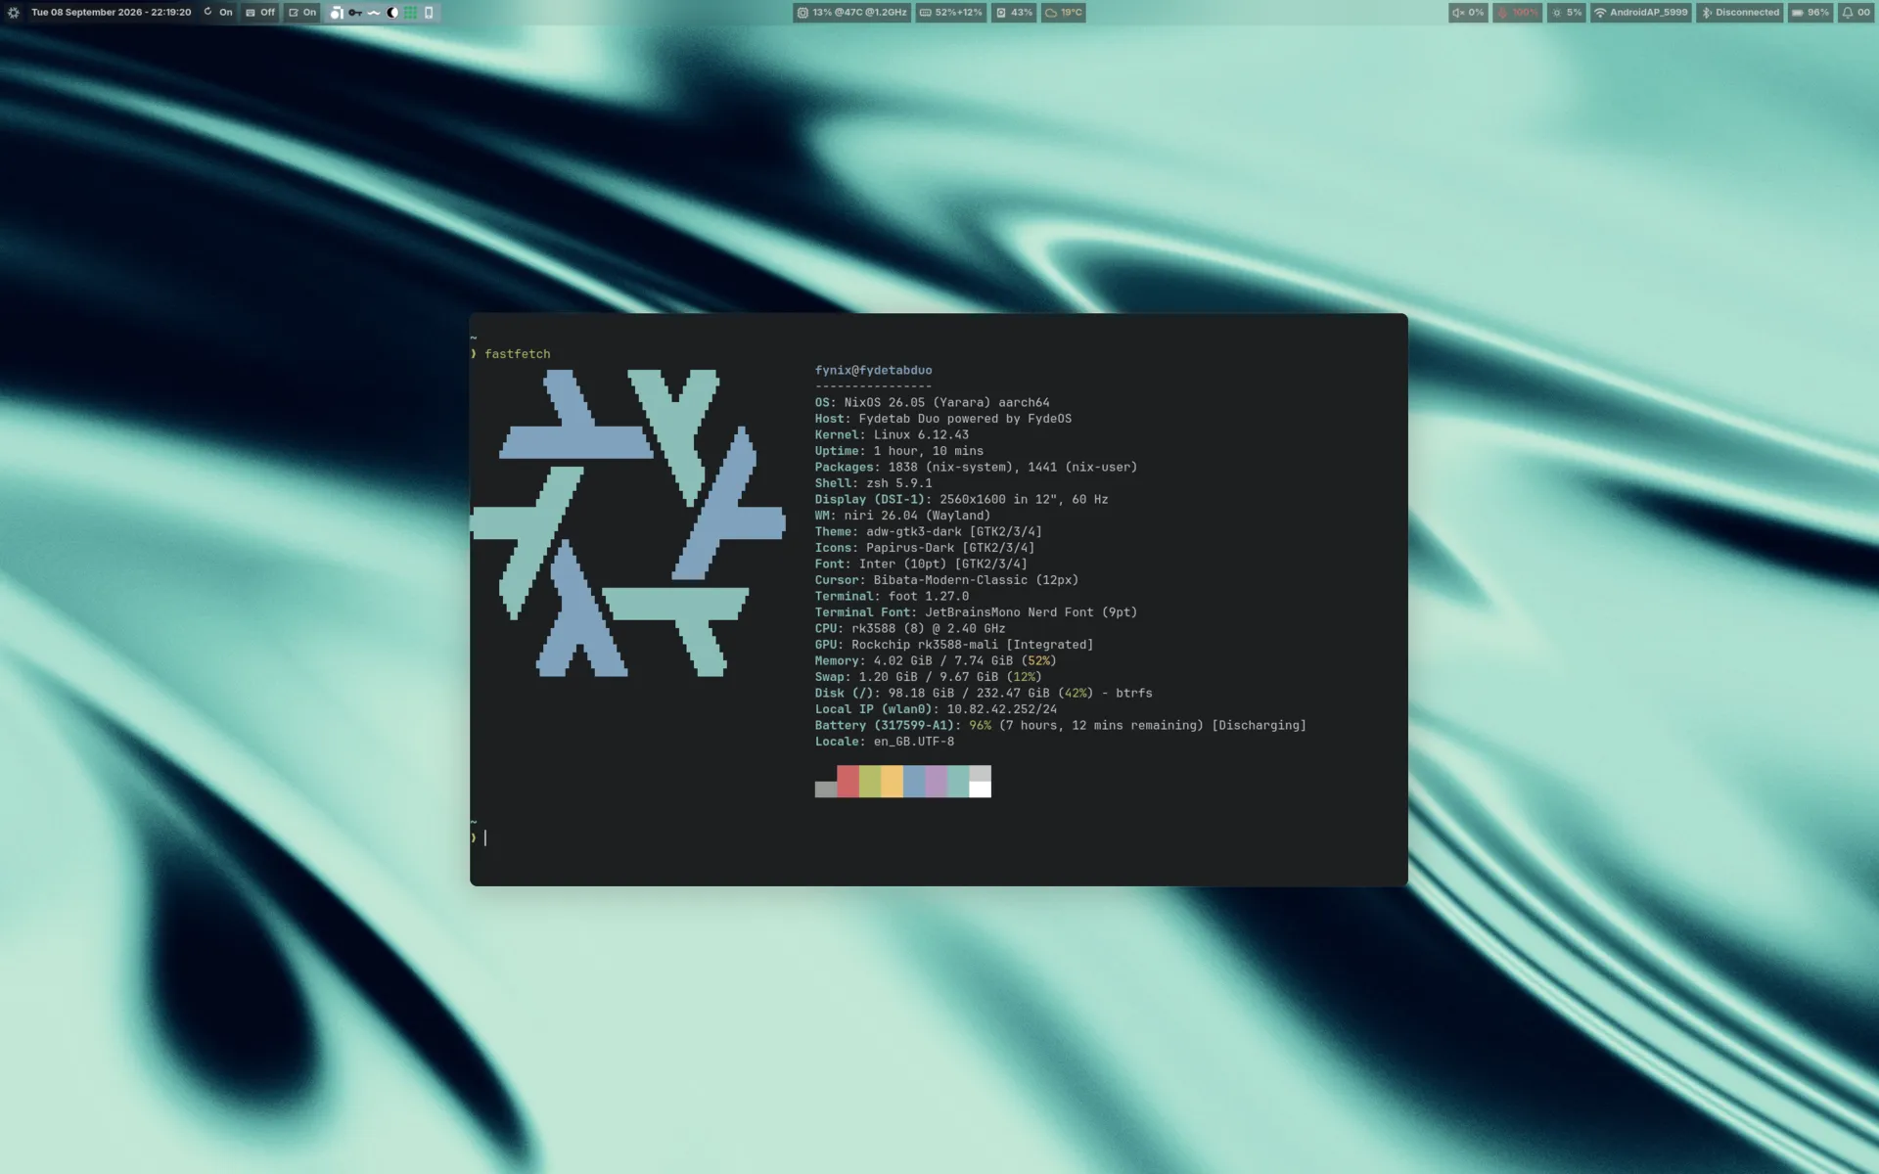This screenshot has height=1174, width=1879.
Task: Click the date and time in the bar
Action: (x=111, y=13)
